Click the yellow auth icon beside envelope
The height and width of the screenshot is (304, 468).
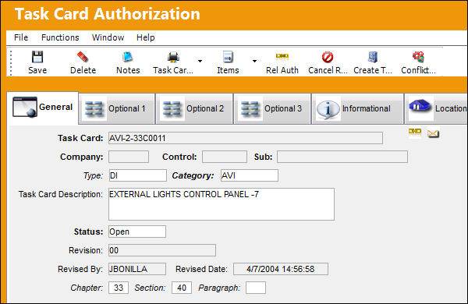(x=415, y=132)
